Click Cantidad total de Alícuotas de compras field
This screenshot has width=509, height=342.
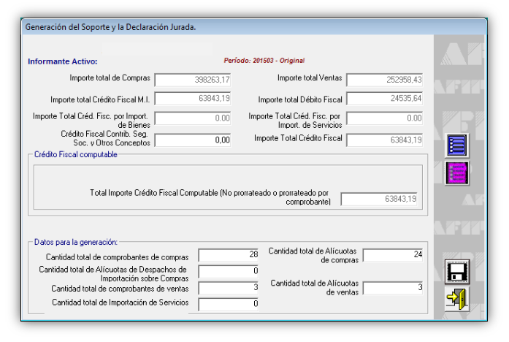pos(394,255)
